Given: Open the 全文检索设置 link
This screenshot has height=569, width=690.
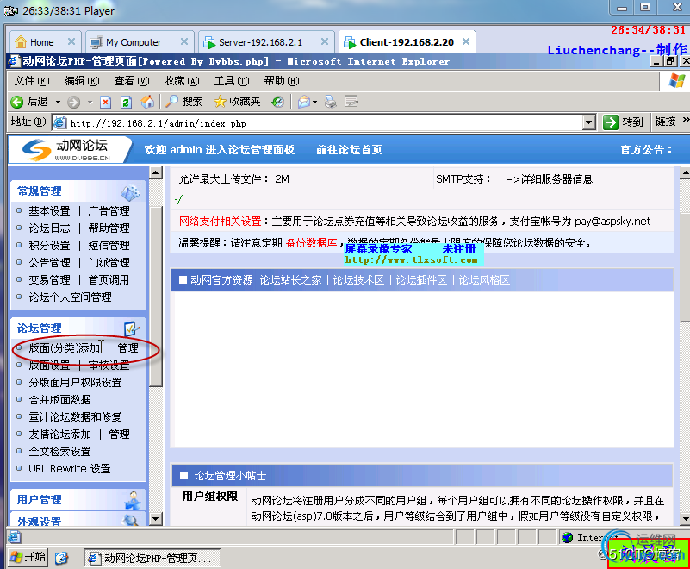Looking at the screenshot, I should [x=59, y=452].
